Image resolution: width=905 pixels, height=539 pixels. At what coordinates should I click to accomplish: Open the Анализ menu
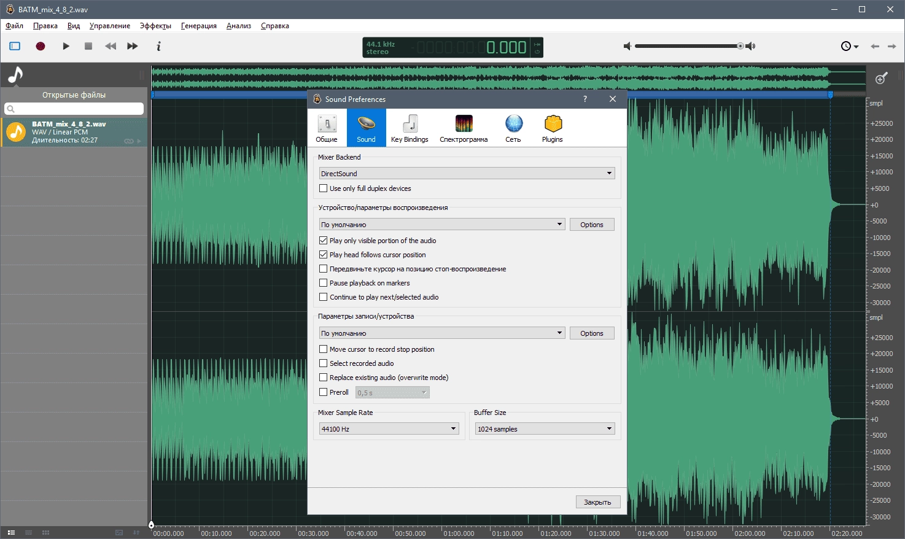tap(239, 26)
